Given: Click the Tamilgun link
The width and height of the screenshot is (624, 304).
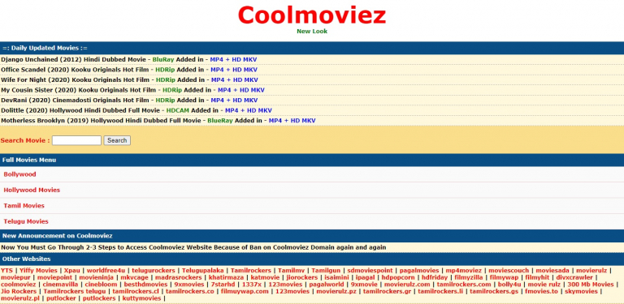Looking at the screenshot, I should [x=326, y=271].
